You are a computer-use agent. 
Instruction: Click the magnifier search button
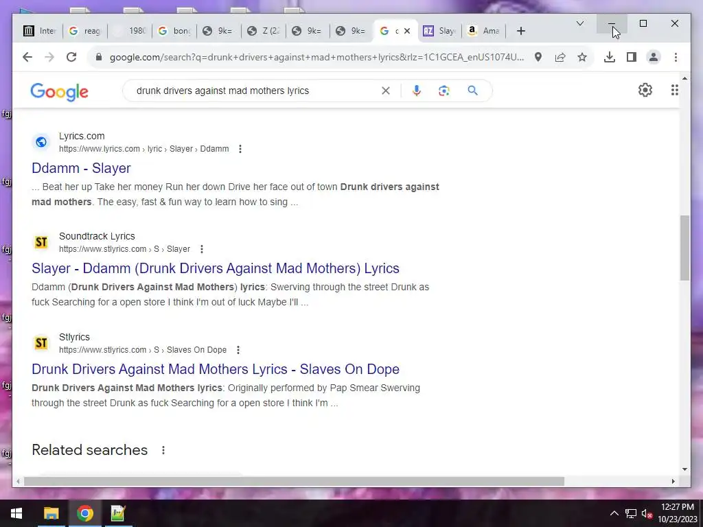click(472, 91)
